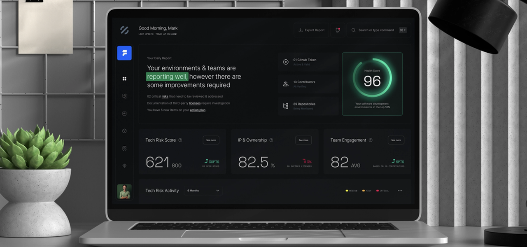
Task: Click the 'Tech Risk Activity' heading
Action: click(x=162, y=191)
